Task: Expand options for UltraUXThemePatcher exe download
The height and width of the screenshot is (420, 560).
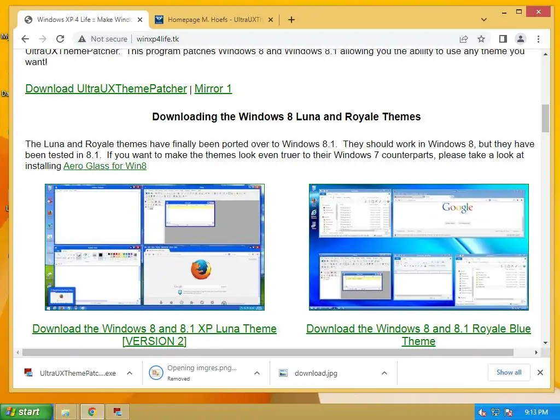Action: point(130,373)
